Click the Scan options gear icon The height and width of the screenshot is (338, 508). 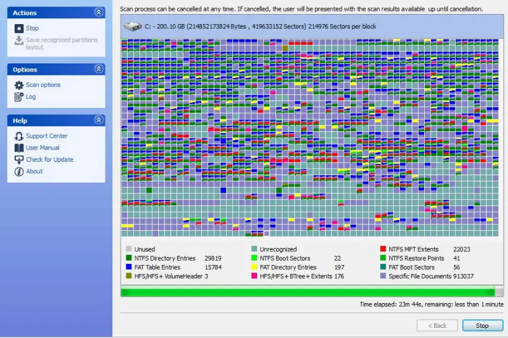[x=19, y=85]
